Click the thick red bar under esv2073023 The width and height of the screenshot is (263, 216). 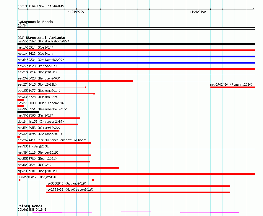click(75, 81)
